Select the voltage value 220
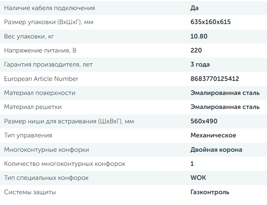 click(x=196, y=50)
